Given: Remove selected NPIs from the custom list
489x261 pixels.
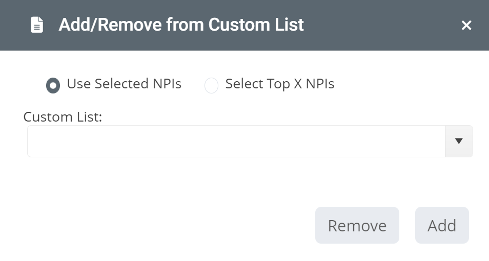Looking at the screenshot, I should (x=357, y=225).
